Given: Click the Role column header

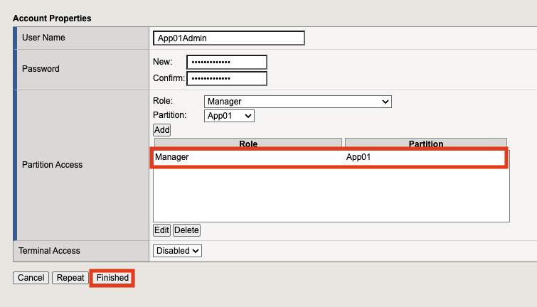Looking at the screenshot, I should 248,144.
